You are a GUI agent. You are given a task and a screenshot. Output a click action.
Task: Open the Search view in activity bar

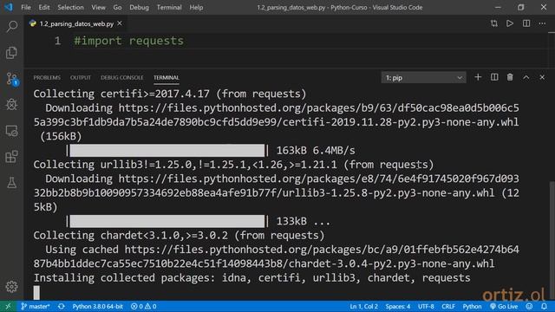(x=11, y=27)
